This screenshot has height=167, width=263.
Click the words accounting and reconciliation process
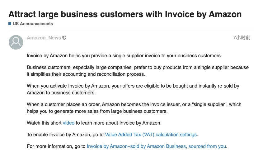pos(104,74)
